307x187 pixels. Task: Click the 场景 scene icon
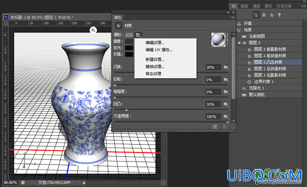[x=239, y=30]
